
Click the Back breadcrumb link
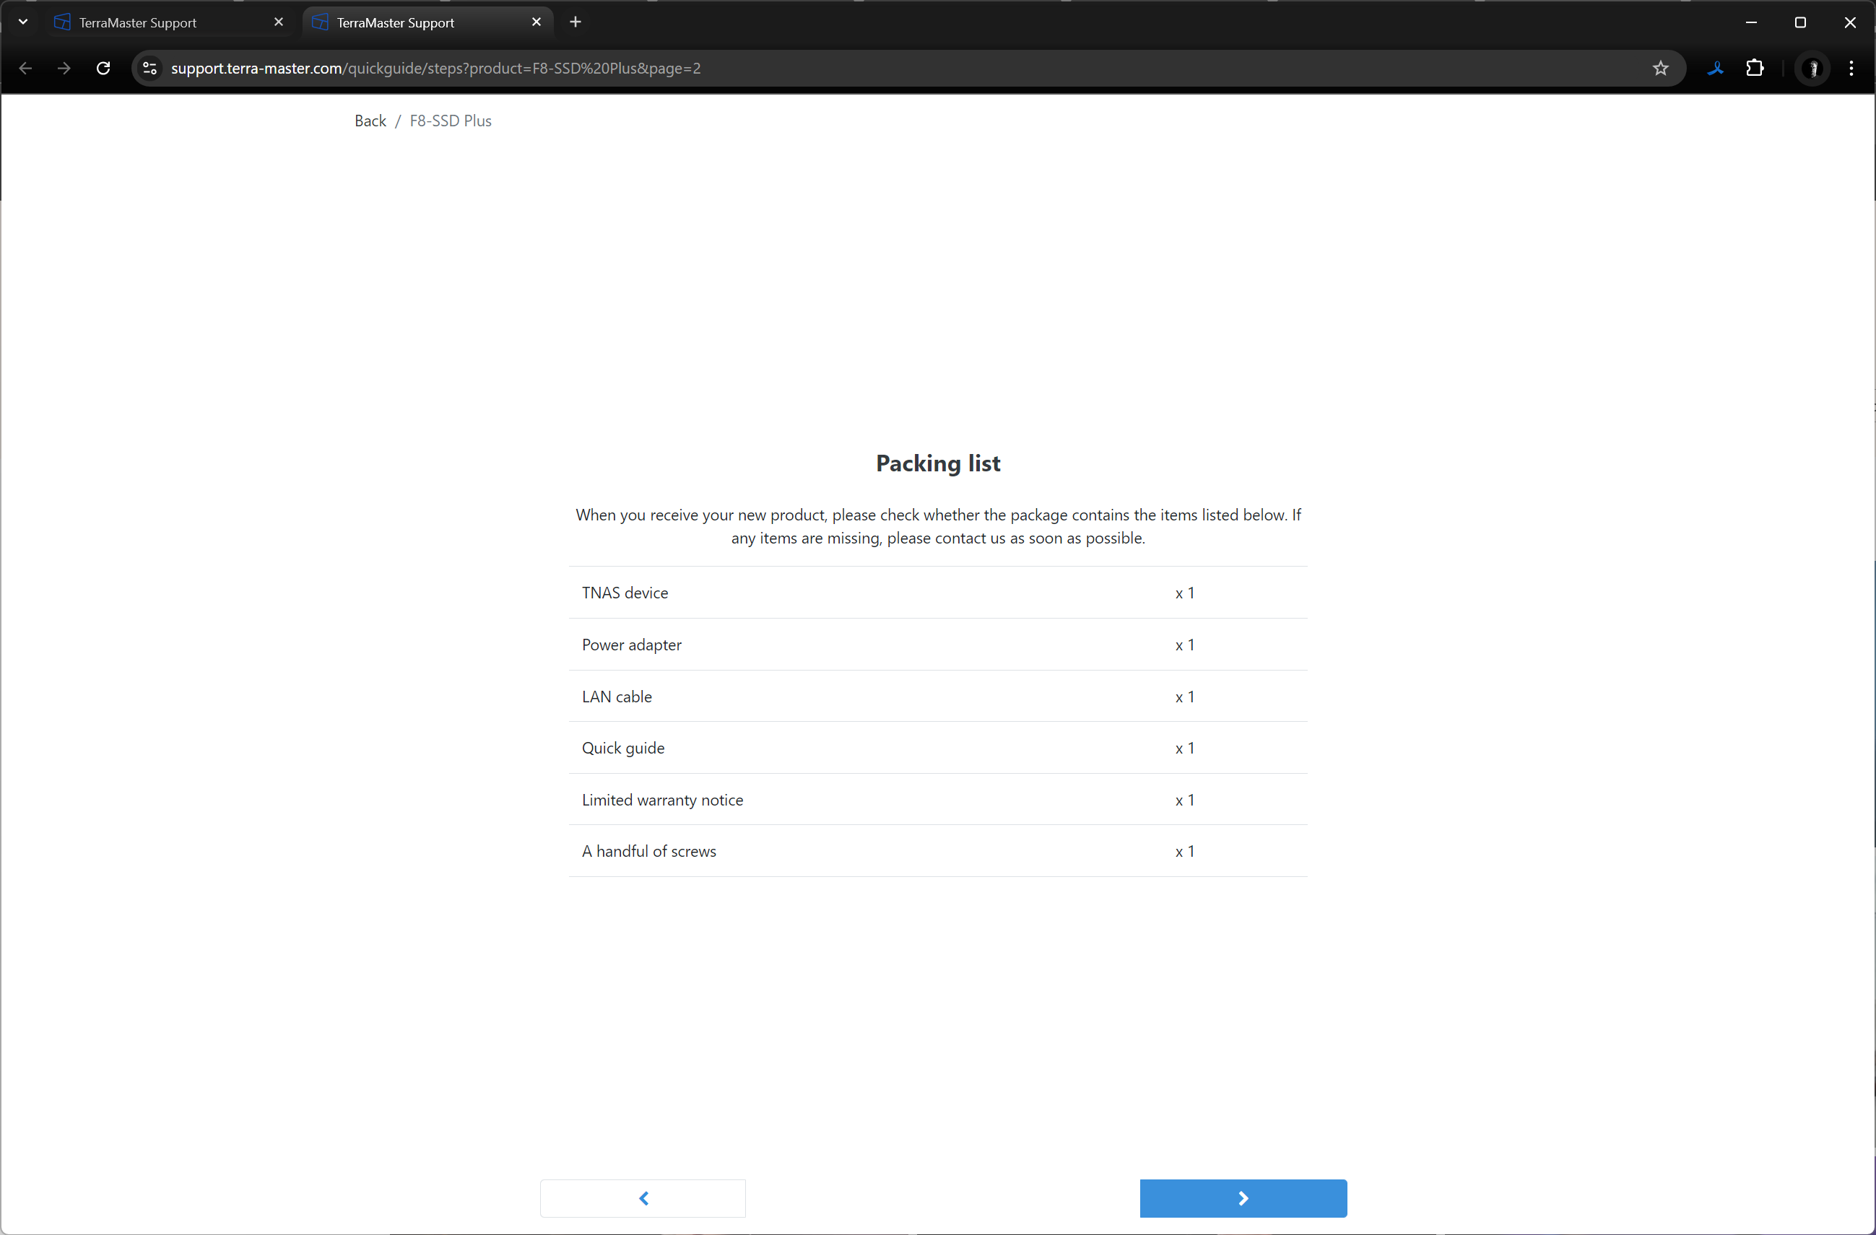point(370,121)
